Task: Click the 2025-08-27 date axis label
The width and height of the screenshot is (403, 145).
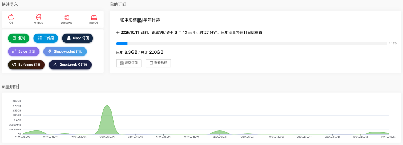Action: (x=23, y=137)
